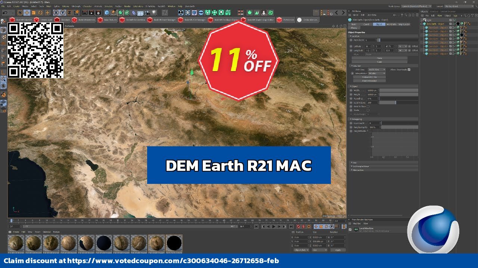Open the Interpolation dropdown

pos(377,73)
